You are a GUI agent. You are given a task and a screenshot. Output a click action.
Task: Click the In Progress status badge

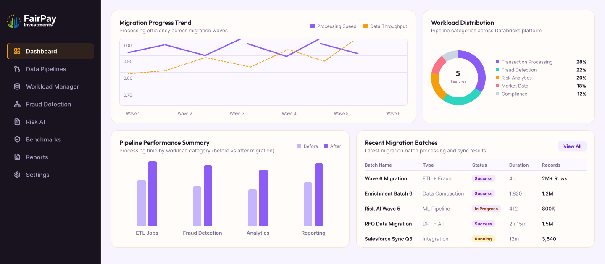[487, 209]
